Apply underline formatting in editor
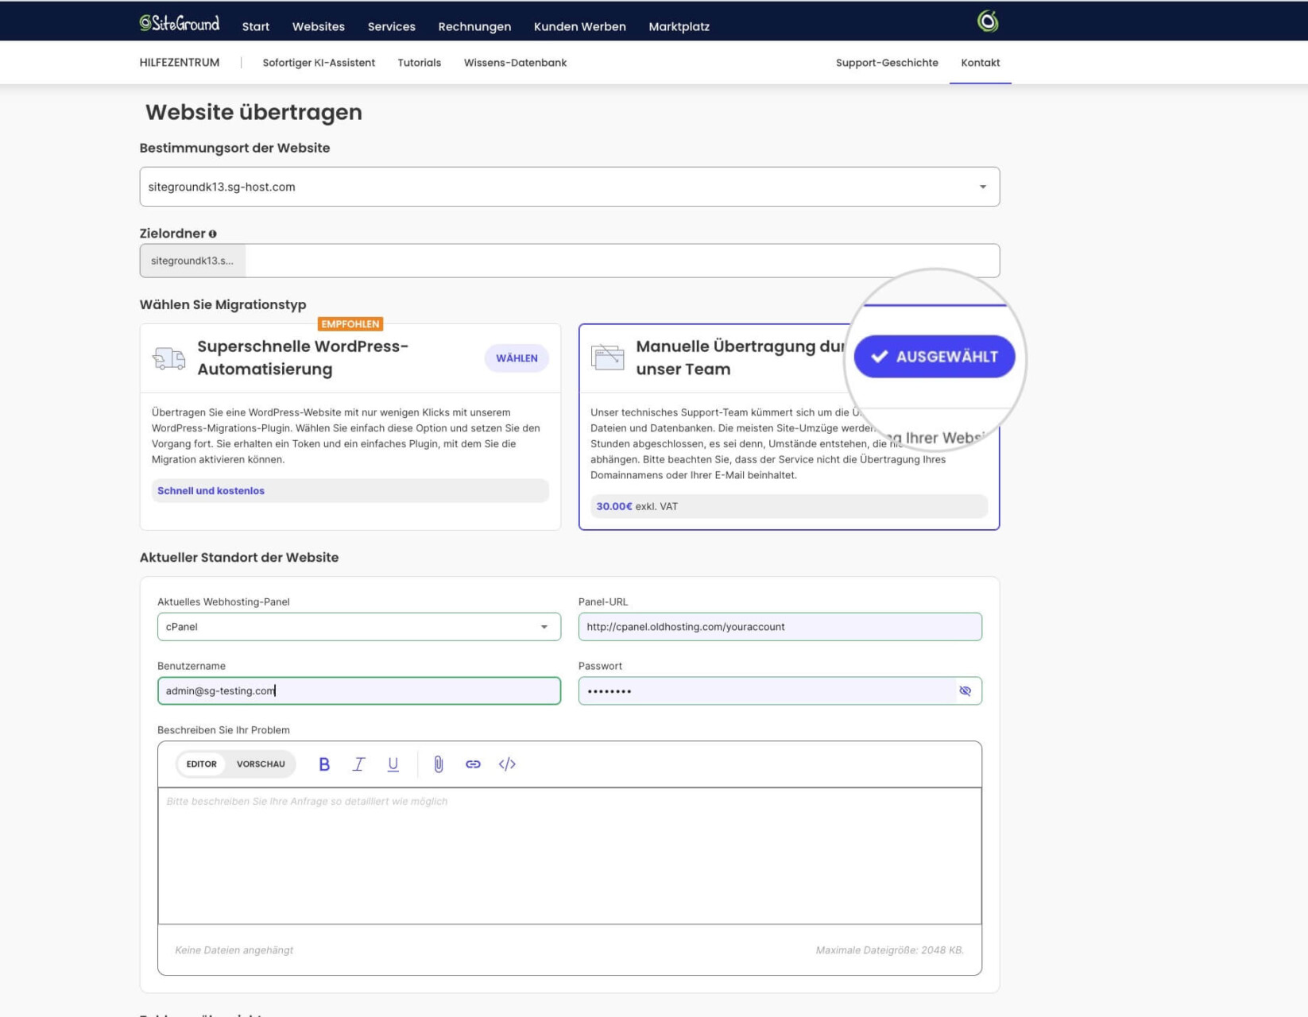Viewport: 1308px width, 1017px height. click(x=393, y=764)
